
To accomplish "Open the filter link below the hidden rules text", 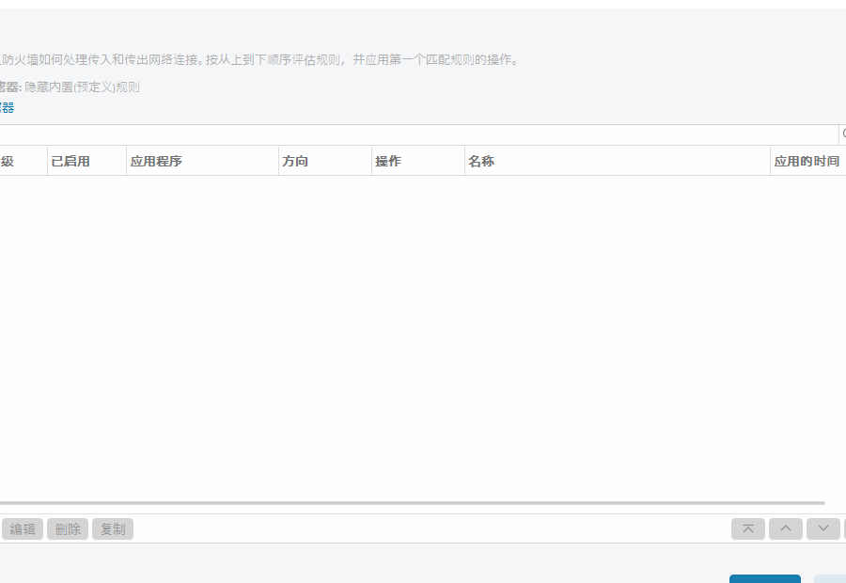I will click(x=8, y=107).
